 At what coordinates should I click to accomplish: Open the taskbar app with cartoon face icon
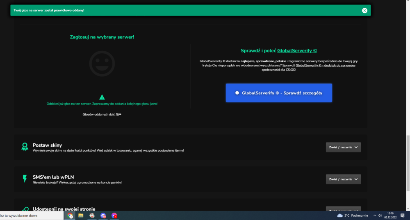click(x=92, y=215)
